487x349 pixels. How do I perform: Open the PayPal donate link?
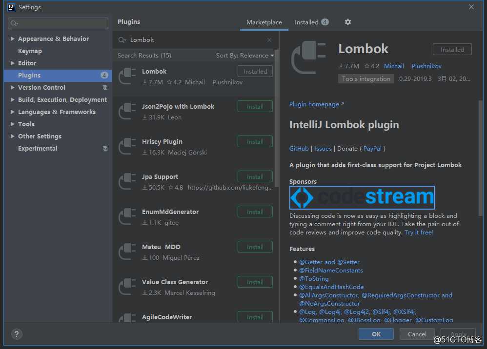[372, 149]
